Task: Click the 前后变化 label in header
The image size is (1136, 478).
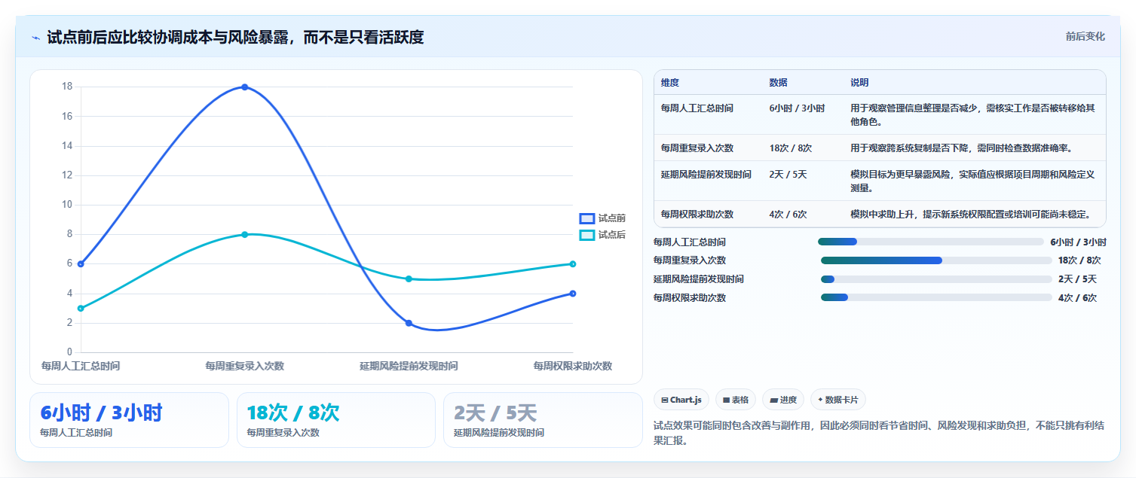Action: 1085,36
